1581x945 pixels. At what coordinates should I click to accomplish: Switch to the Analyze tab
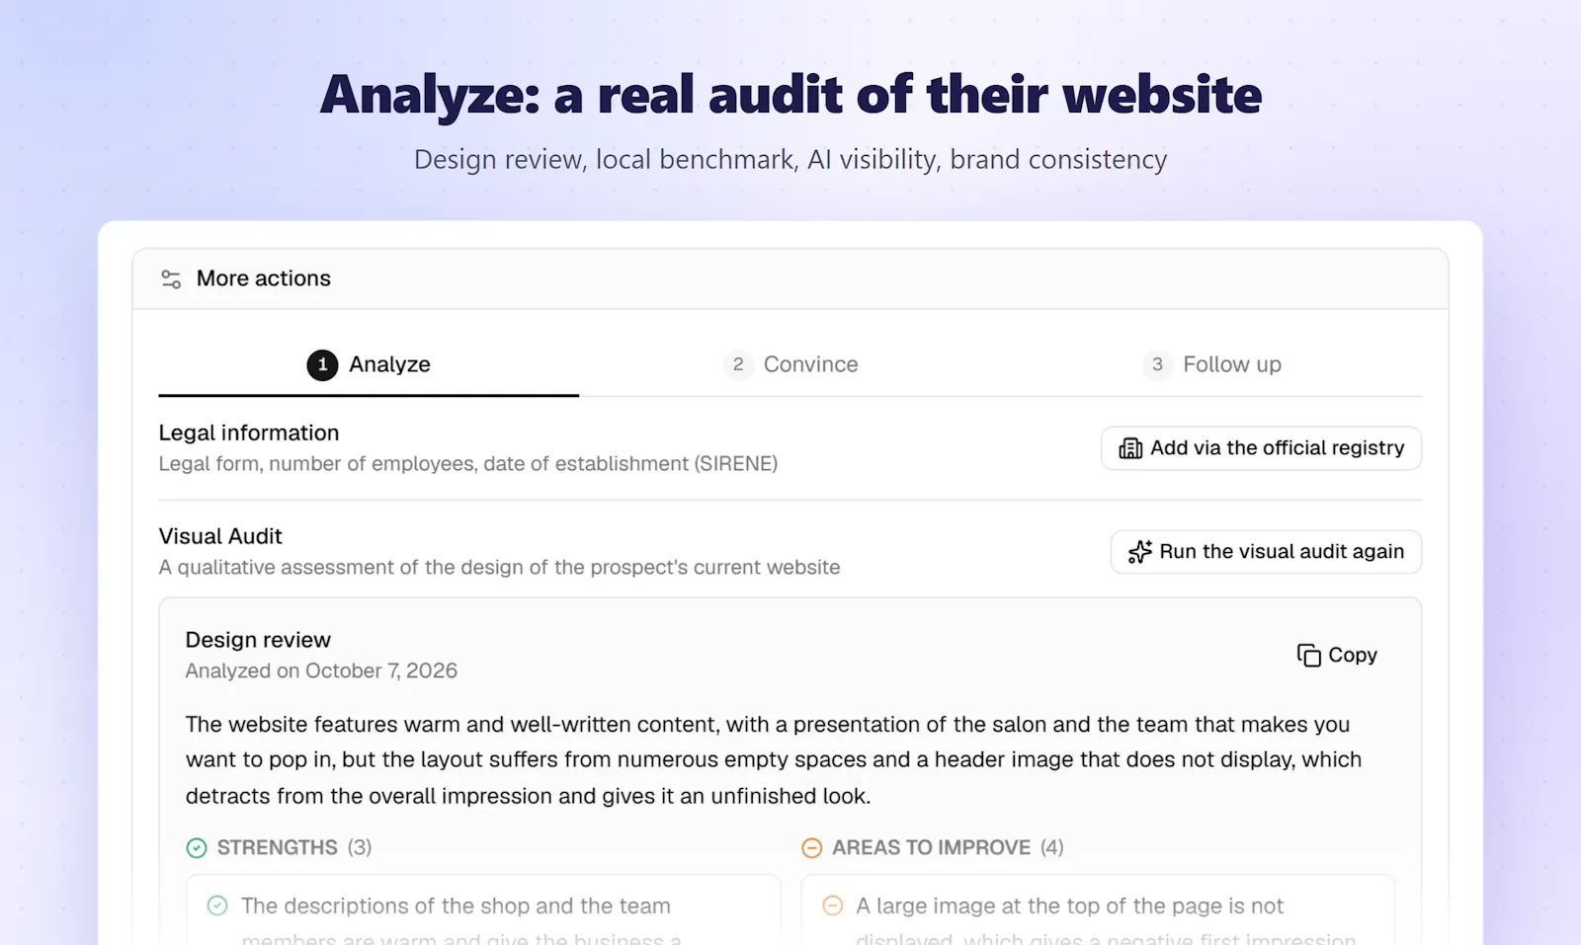coord(369,364)
